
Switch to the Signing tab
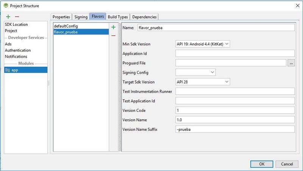[x=81, y=17]
